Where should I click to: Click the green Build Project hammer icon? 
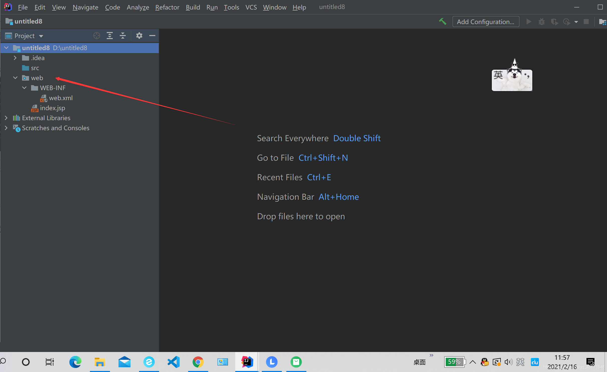(x=443, y=22)
